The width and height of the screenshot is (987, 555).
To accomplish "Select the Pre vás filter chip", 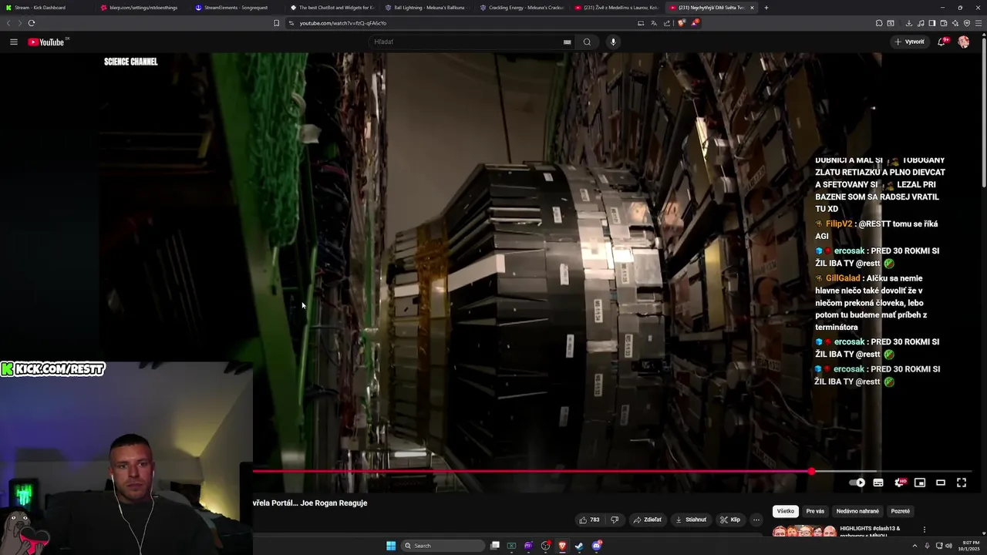I will [815, 511].
